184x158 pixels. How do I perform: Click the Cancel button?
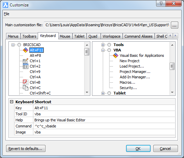(165, 149)
